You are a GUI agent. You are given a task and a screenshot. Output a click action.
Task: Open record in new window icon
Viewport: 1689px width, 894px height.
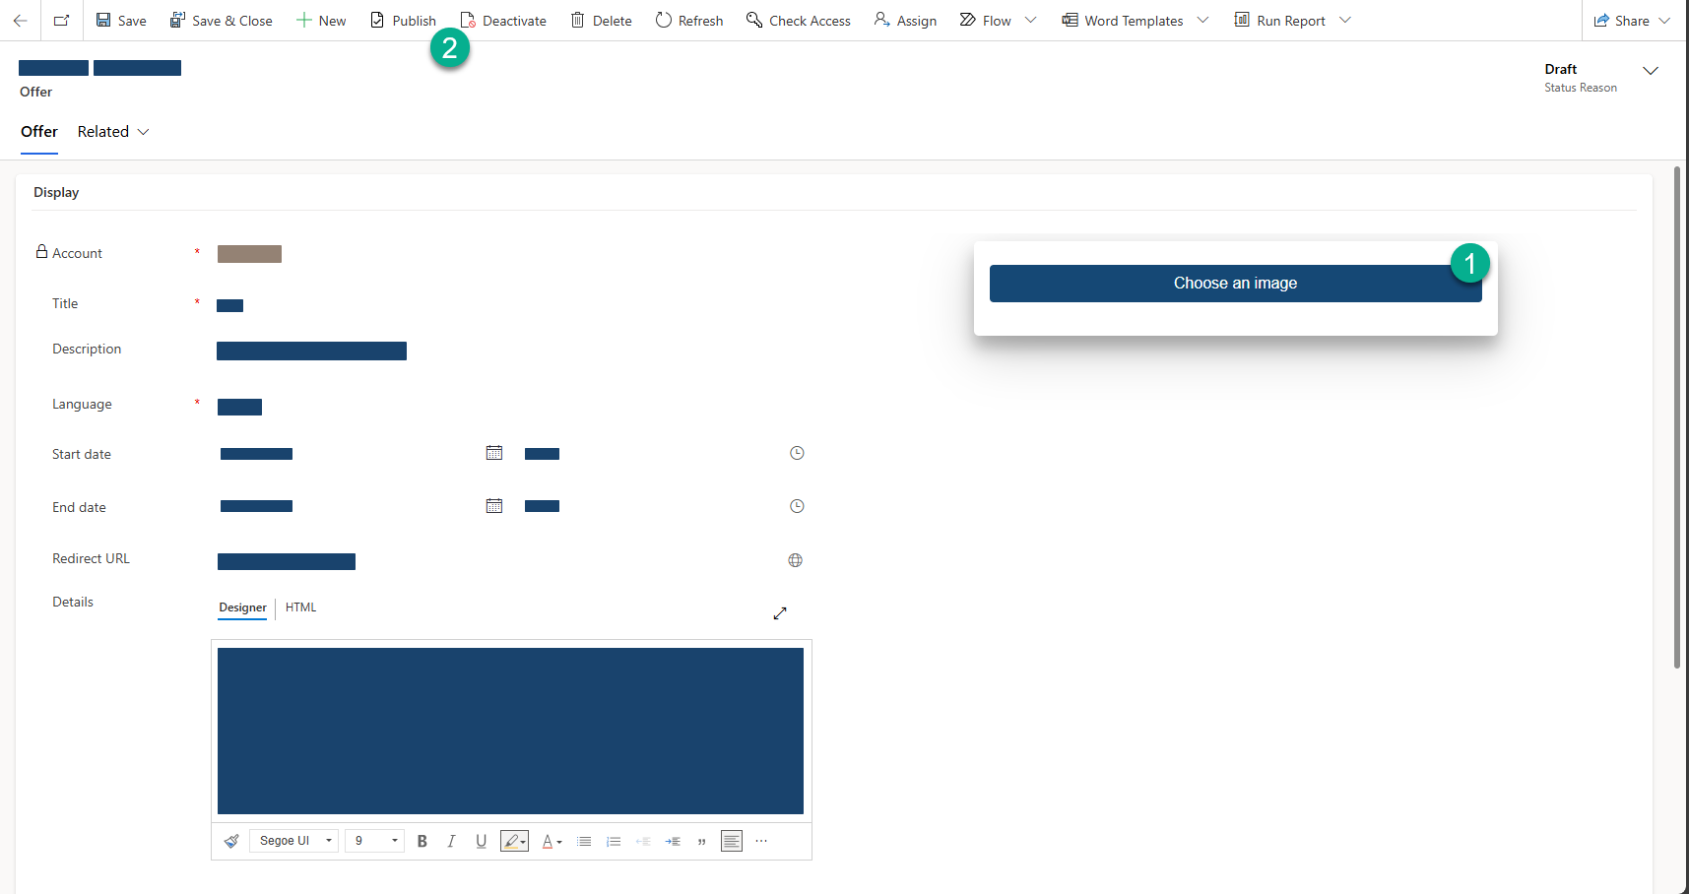tap(61, 21)
